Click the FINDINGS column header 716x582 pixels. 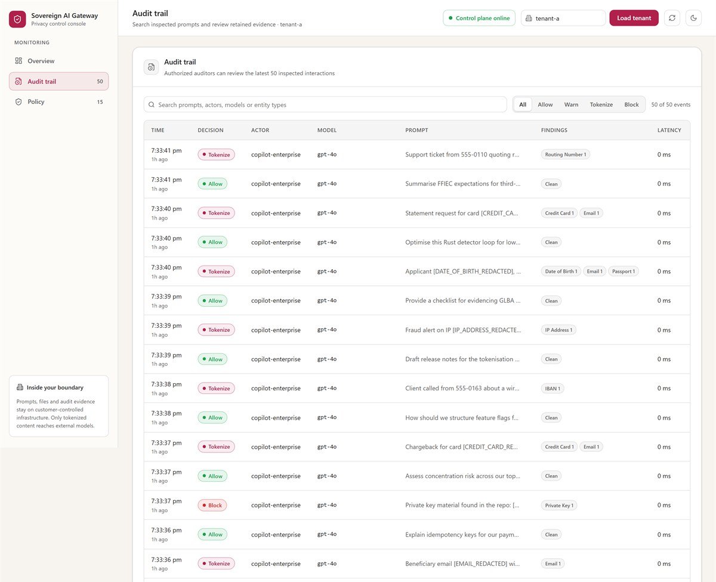pyautogui.click(x=554, y=130)
